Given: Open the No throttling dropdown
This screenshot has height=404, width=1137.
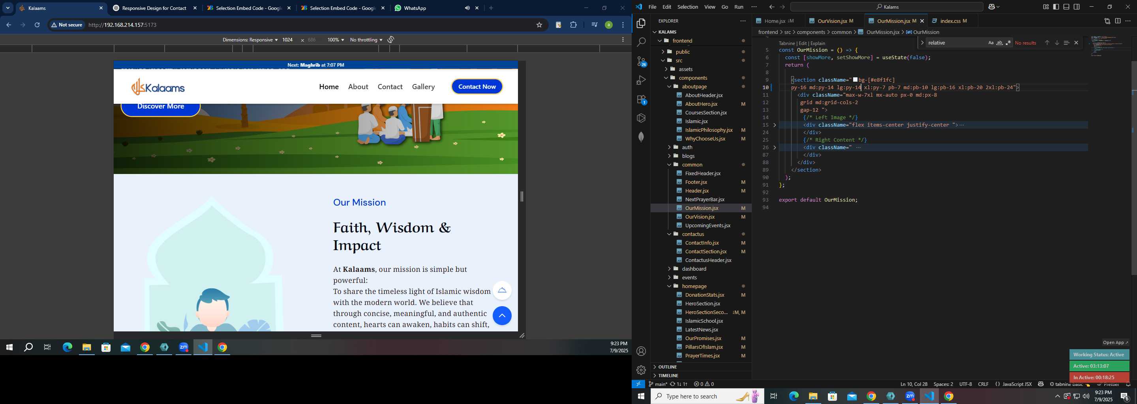Looking at the screenshot, I should pos(366,40).
